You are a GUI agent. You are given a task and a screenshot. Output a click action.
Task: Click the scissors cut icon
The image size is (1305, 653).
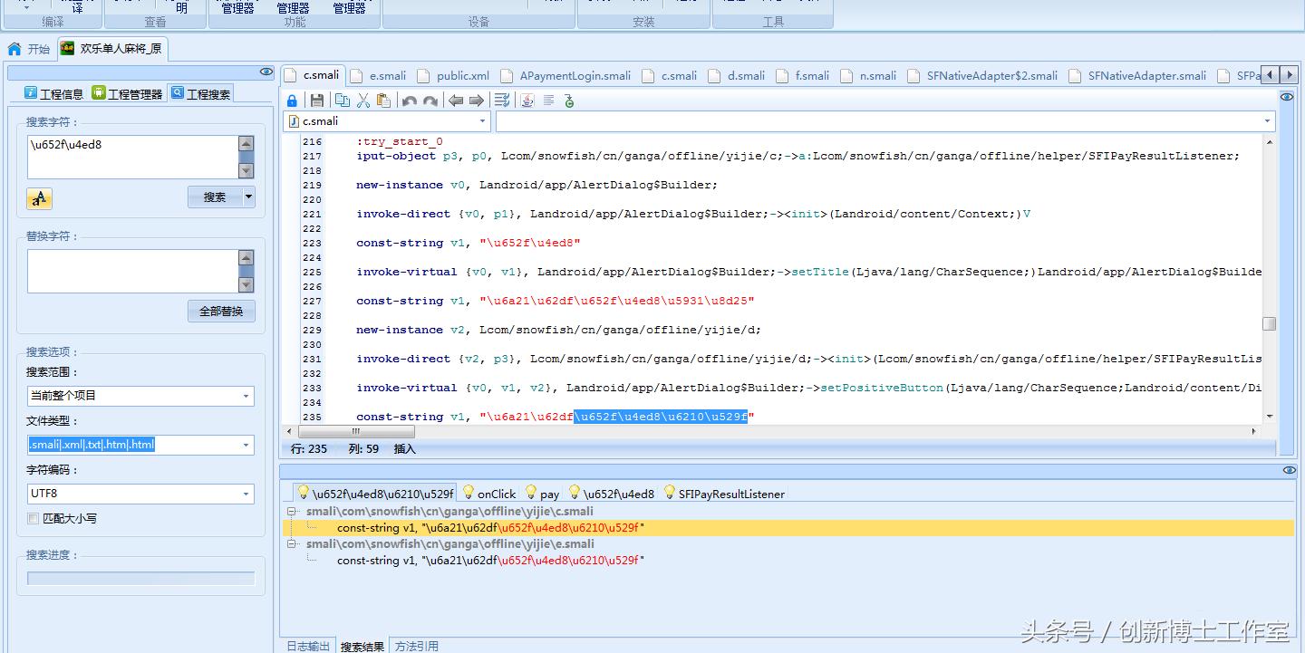(x=363, y=101)
